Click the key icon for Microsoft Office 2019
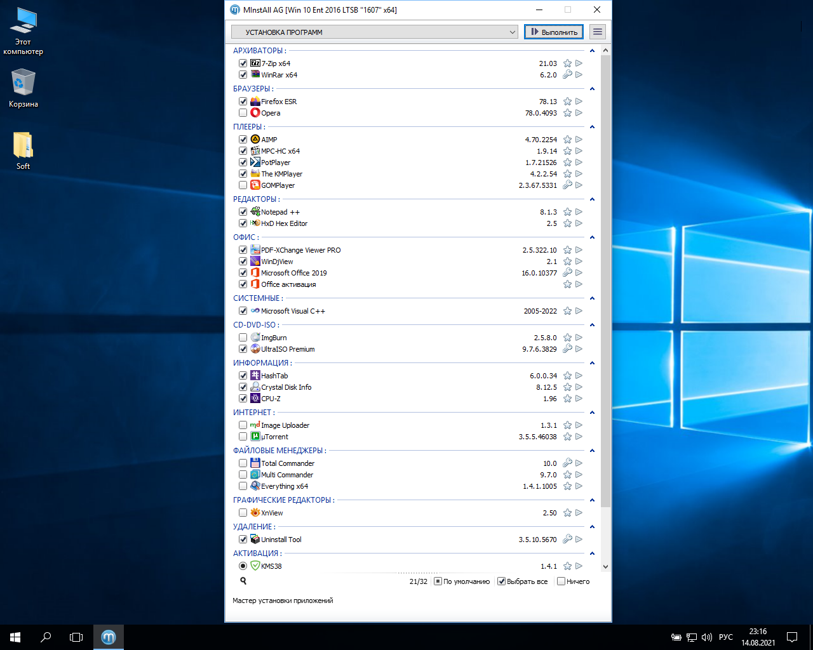This screenshot has height=650, width=813. click(567, 273)
